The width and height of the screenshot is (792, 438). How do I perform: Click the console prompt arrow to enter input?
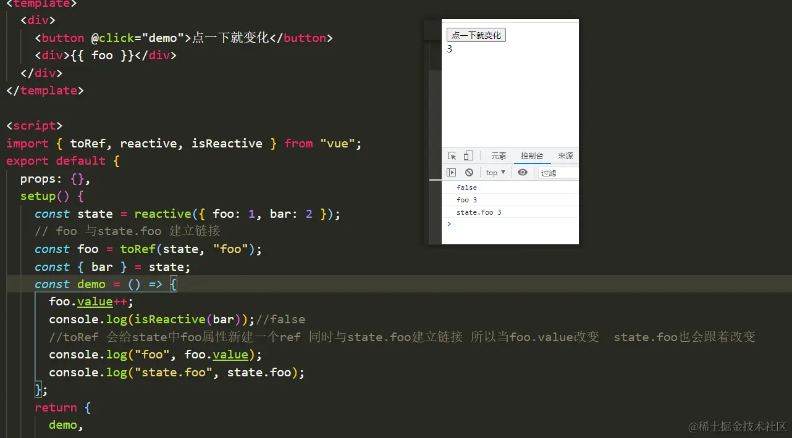(449, 224)
